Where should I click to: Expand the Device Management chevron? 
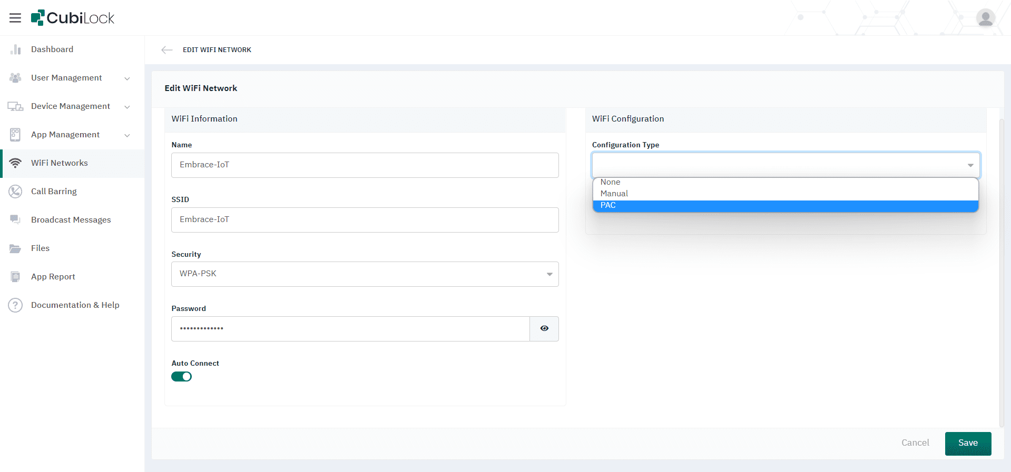(127, 107)
